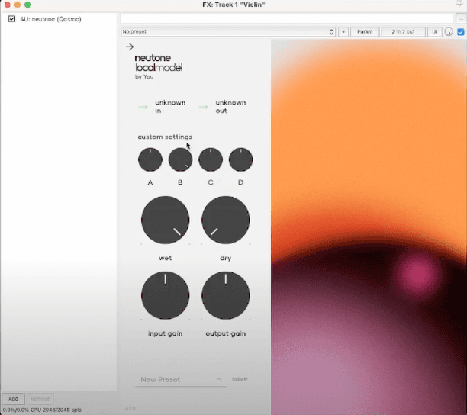The image size is (467, 415).
Task: Adjust custom settings knob D
Action: (x=240, y=159)
